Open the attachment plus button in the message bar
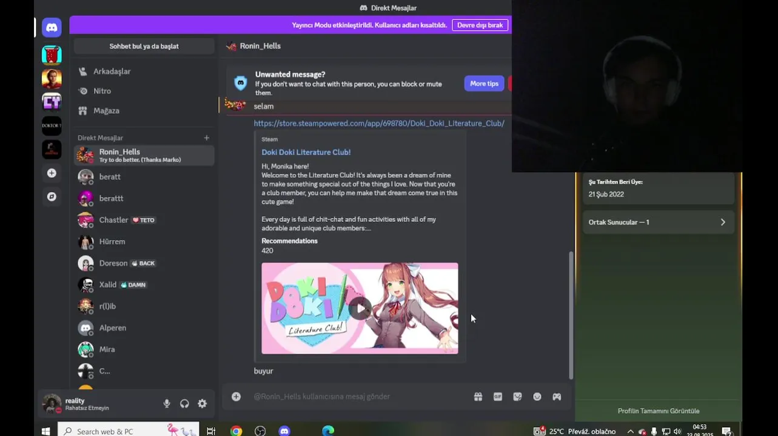The image size is (778, 436). point(236,397)
